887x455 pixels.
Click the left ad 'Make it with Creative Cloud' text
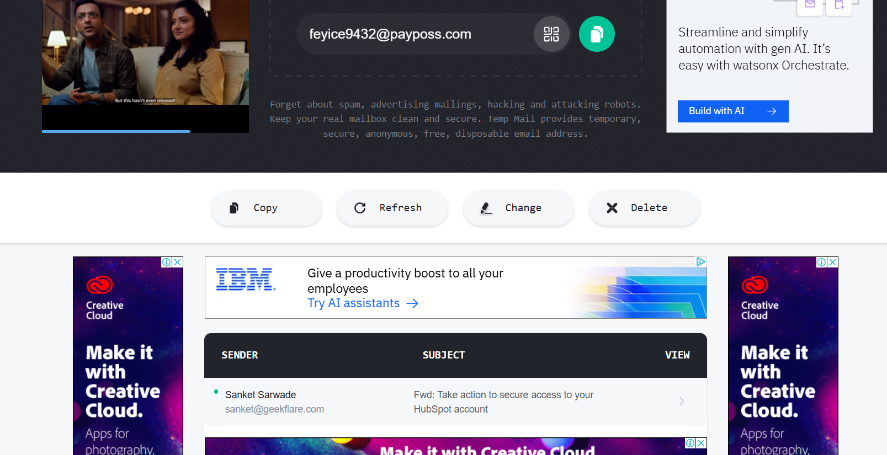123,381
